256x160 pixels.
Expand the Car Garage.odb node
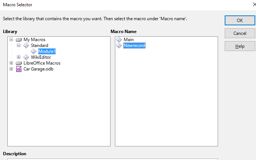pos(11,69)
